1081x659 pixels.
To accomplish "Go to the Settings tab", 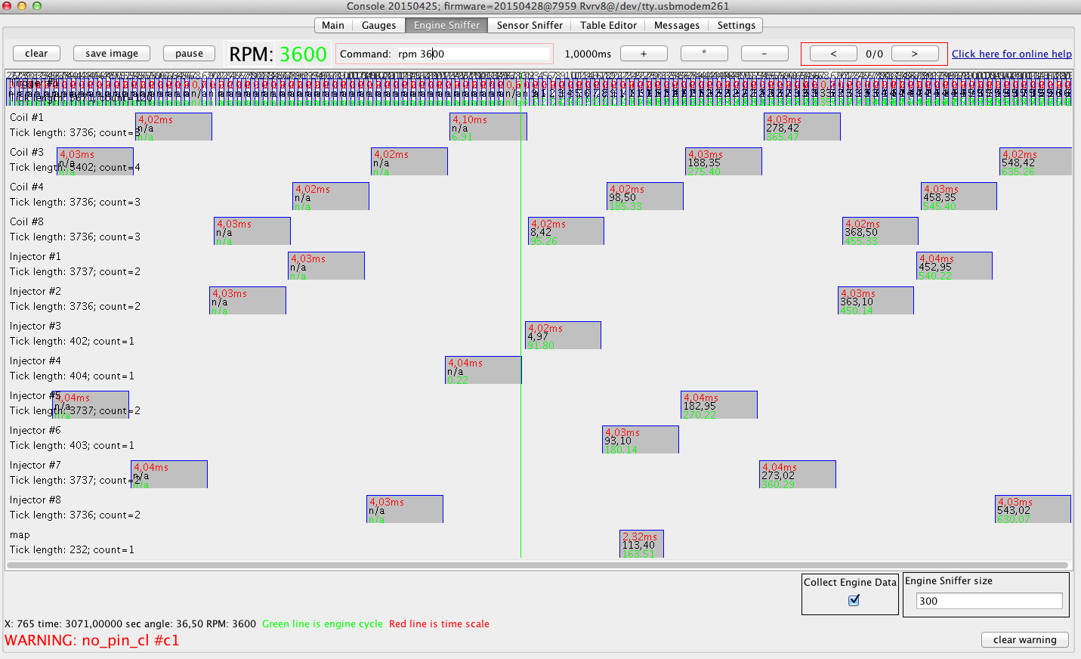I will tap(736, 25).
